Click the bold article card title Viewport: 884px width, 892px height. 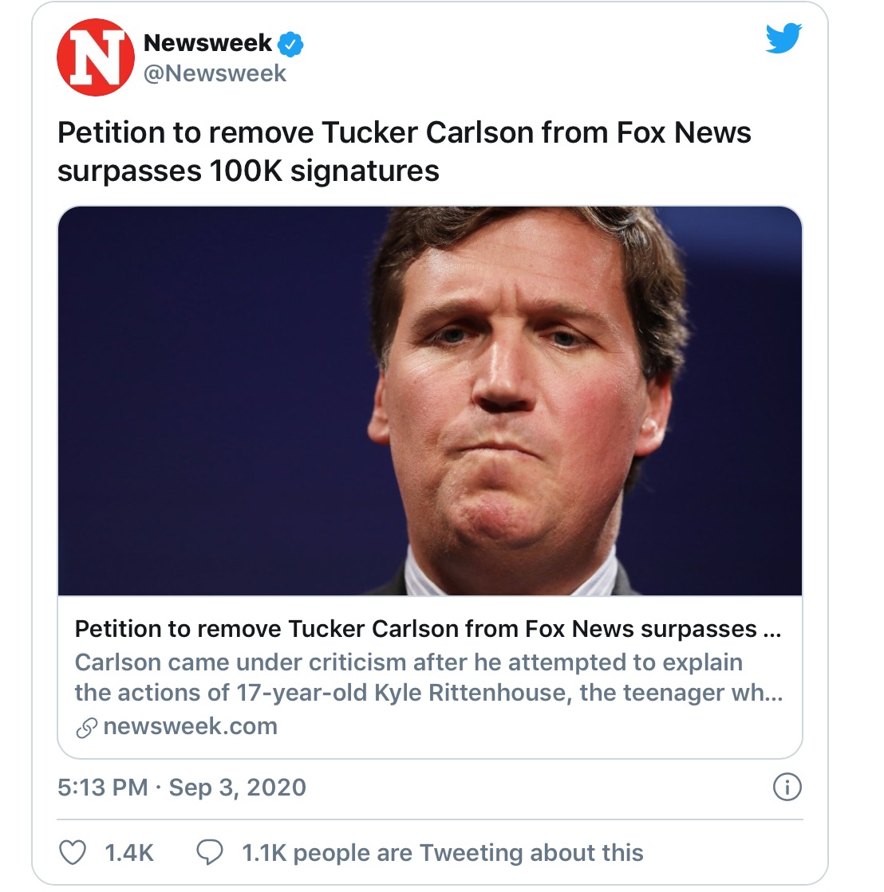428,629
